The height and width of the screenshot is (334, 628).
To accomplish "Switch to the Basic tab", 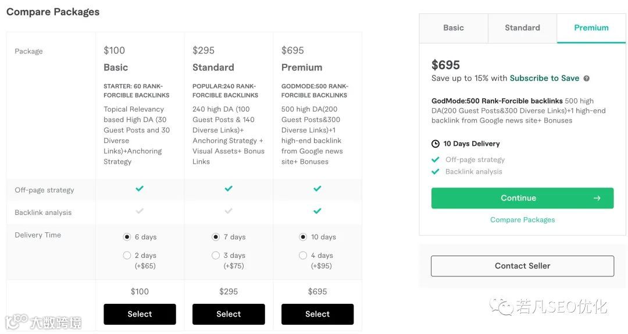I will (454, 28).
